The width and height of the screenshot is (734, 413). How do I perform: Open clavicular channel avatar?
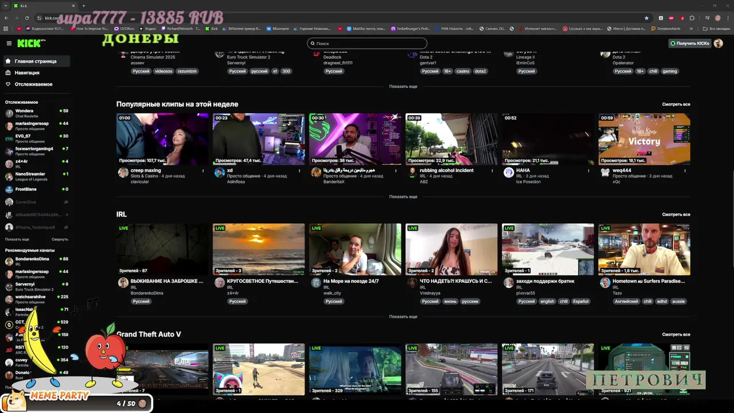point(123,173)
